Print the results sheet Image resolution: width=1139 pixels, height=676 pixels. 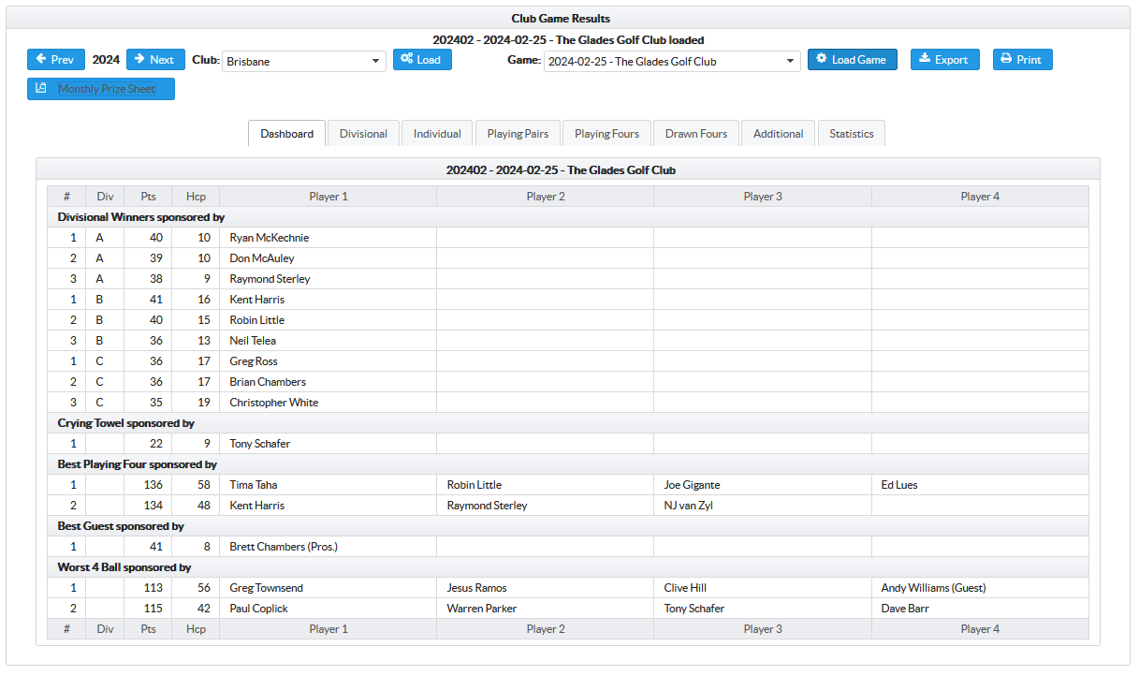tap(1022, 60)
